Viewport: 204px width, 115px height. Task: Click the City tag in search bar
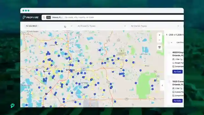click(48, 17)
